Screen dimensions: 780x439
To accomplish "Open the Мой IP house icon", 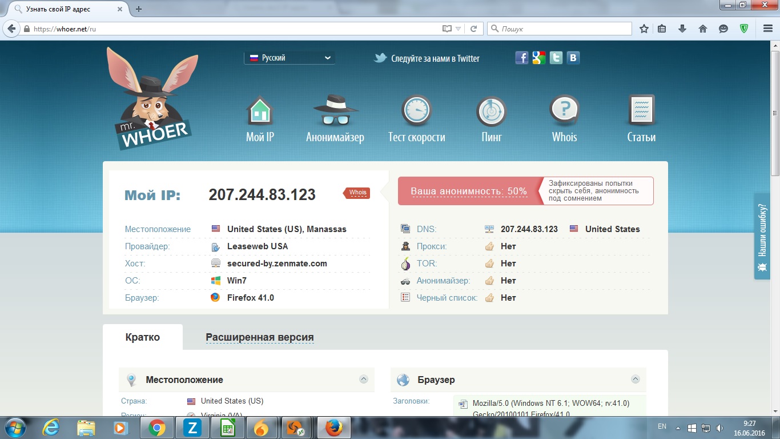I will (x=260, y=110).
